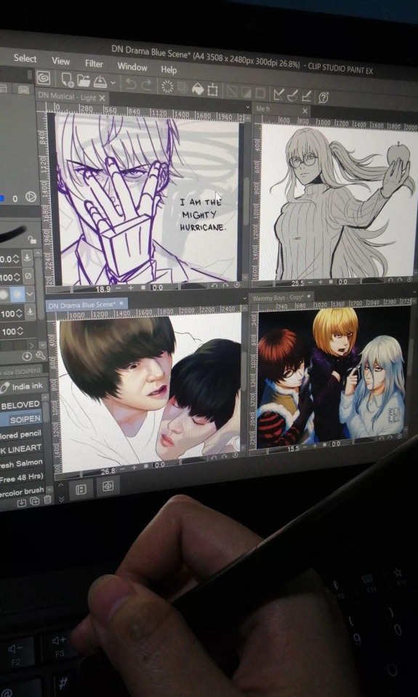Toggle the brush stroke preview lock icon
The width and height of the screenshot is (418, 697).
point(31,240)
